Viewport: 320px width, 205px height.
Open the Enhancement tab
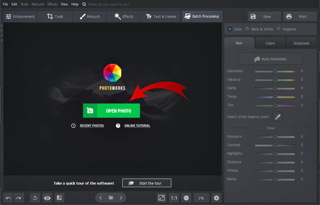tap(20, 17)
